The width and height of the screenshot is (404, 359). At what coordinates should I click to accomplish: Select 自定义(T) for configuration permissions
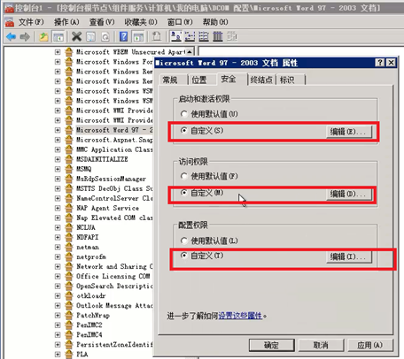tap(202, 256)
